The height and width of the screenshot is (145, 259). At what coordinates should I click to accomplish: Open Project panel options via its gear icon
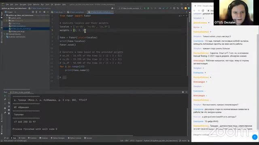[x=44, y=12]
